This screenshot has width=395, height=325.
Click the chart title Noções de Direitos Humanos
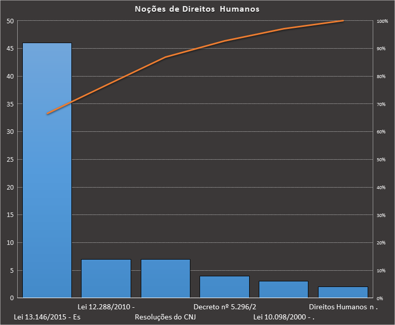point(197,9)
